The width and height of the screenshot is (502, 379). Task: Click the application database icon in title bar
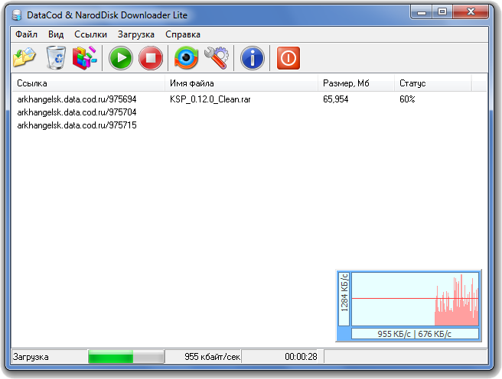point(17,15)
